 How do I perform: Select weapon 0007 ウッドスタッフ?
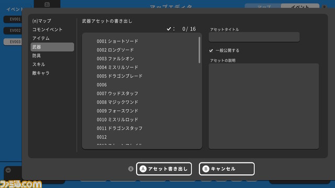[117, 93]
